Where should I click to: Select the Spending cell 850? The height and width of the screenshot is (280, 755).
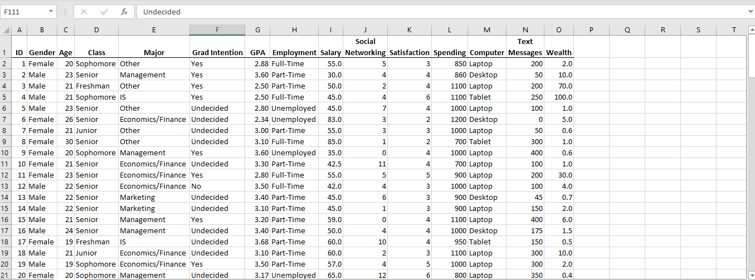point(450,63)
